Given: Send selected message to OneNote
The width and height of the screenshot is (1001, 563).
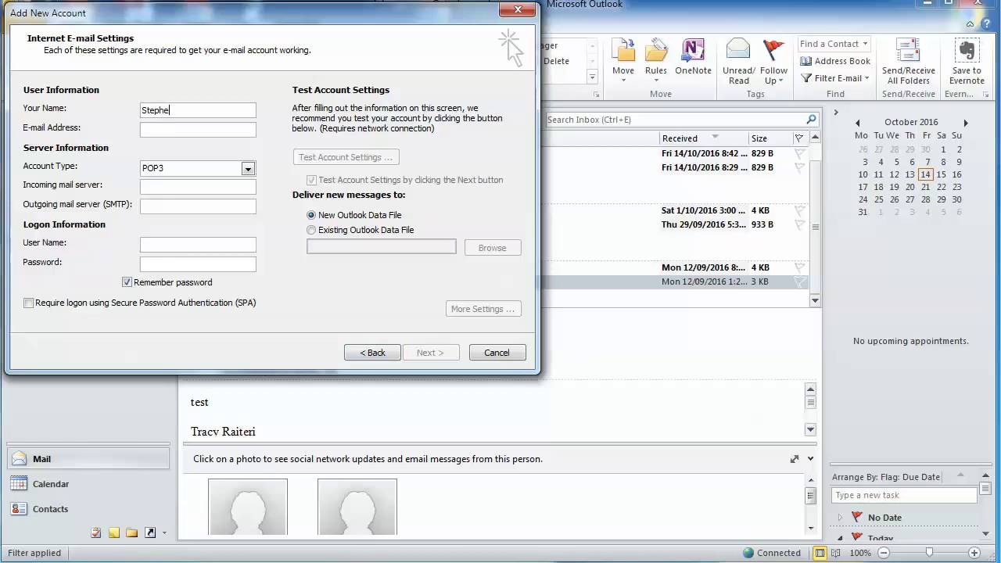Looking at the screenshot, I should point(693,57).
